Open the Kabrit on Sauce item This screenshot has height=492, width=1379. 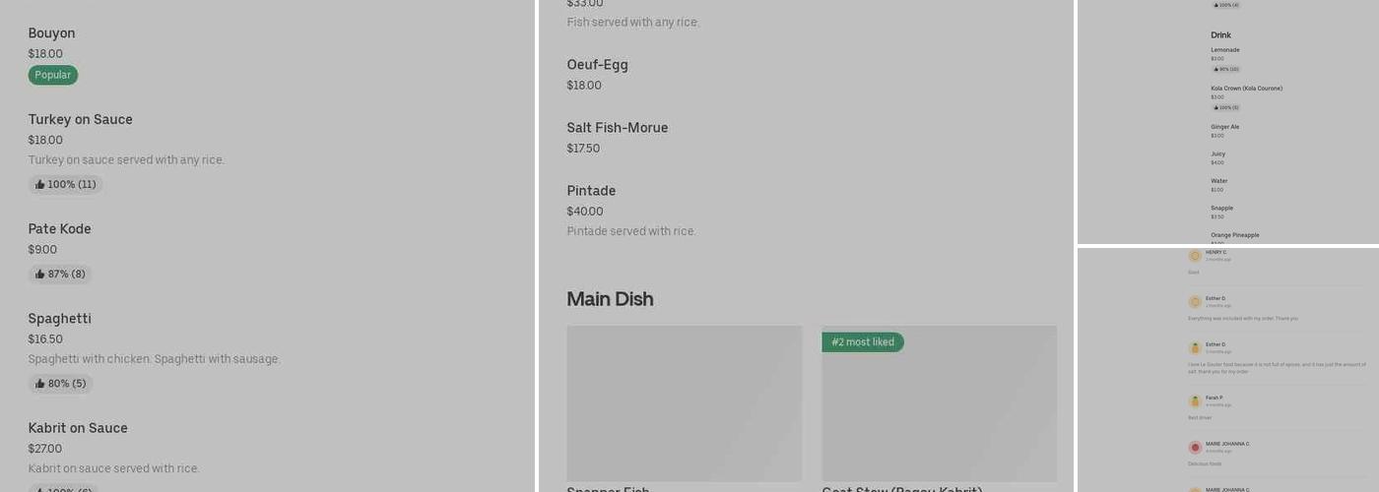(x=78, y=428)
